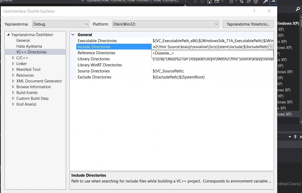Click the Yapılandırma Yöneticisi button
Screen dimensions: 302x193
pyautogui.click(x=248, y=24)
